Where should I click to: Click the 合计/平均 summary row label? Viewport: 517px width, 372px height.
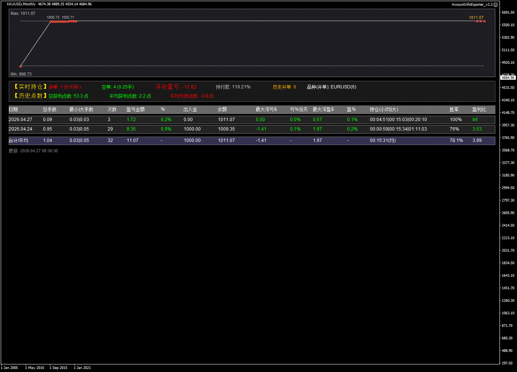coord(18,141)
